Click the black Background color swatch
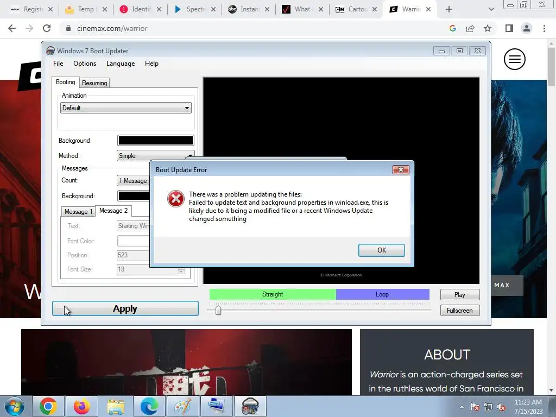This screenshot has height=417, width=556. (155, 141)
